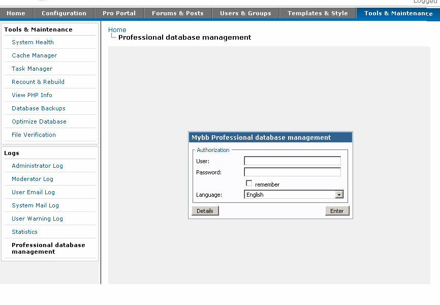The height and width of the screenshot is (305, 440).
Task: Open the Language dropdown
Action: [294, 195]
